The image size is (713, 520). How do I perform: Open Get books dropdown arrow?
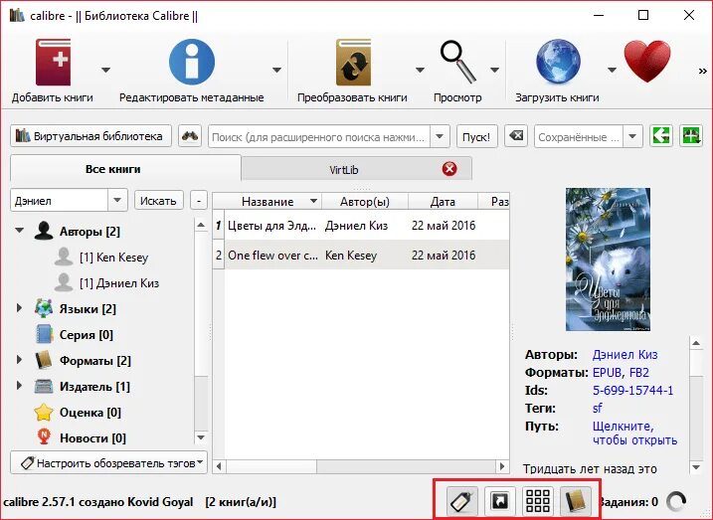[x=612, y=70]
